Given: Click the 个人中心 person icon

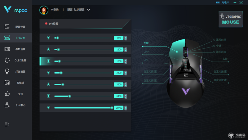Looking at the screenshot, I should (x=7, y=105).
